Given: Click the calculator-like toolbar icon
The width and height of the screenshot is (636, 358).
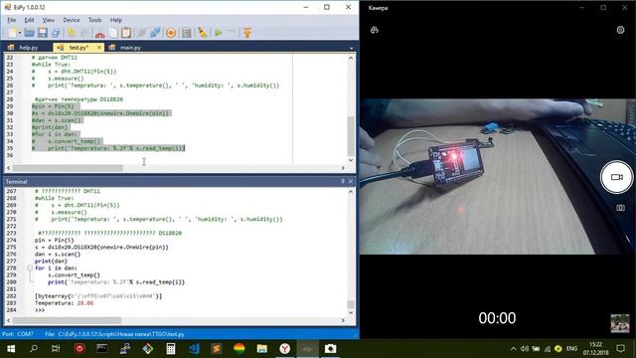Looking at the screenshot, I should click(x=186, y=33).
